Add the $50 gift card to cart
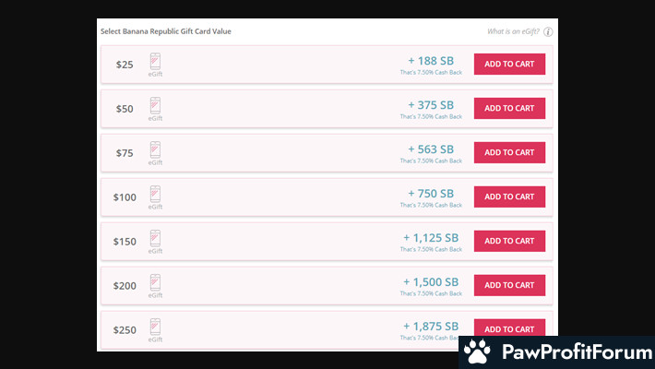This screenshot has height=369, width=655. tap(509, 108)
